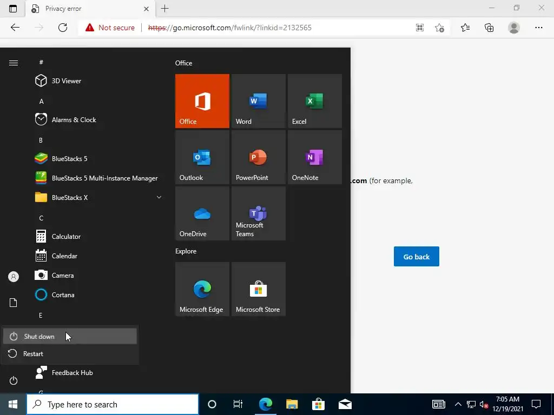The height and width of the screenshot is (415, 554).
Task: Open the Word tile
Action: point(258,101)
